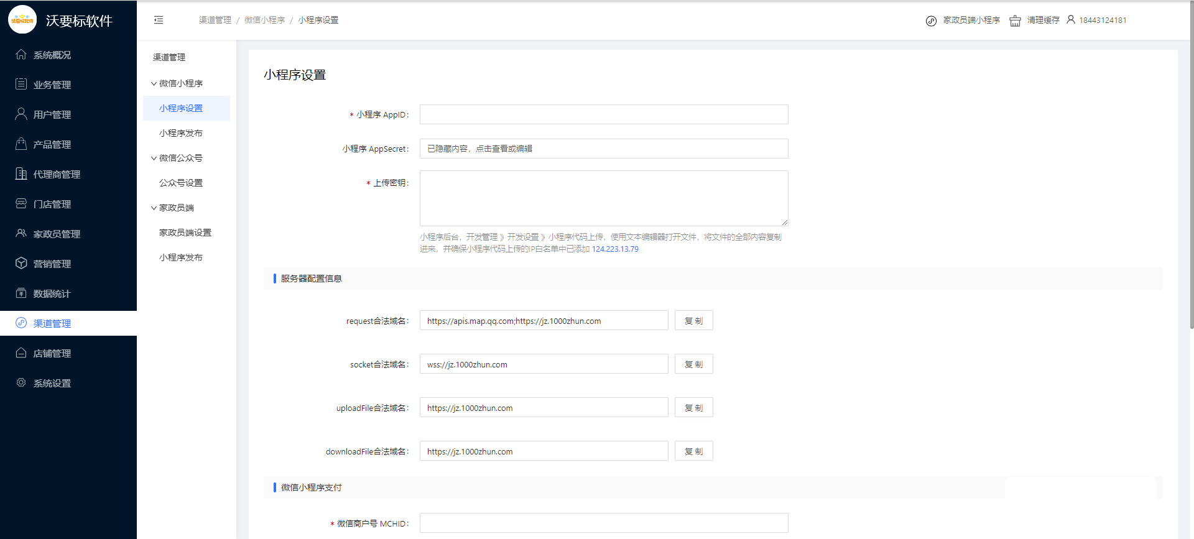The image size is (1194, 539).
Task: Open 业务管理 sidebar label
Action: point(52,85)
